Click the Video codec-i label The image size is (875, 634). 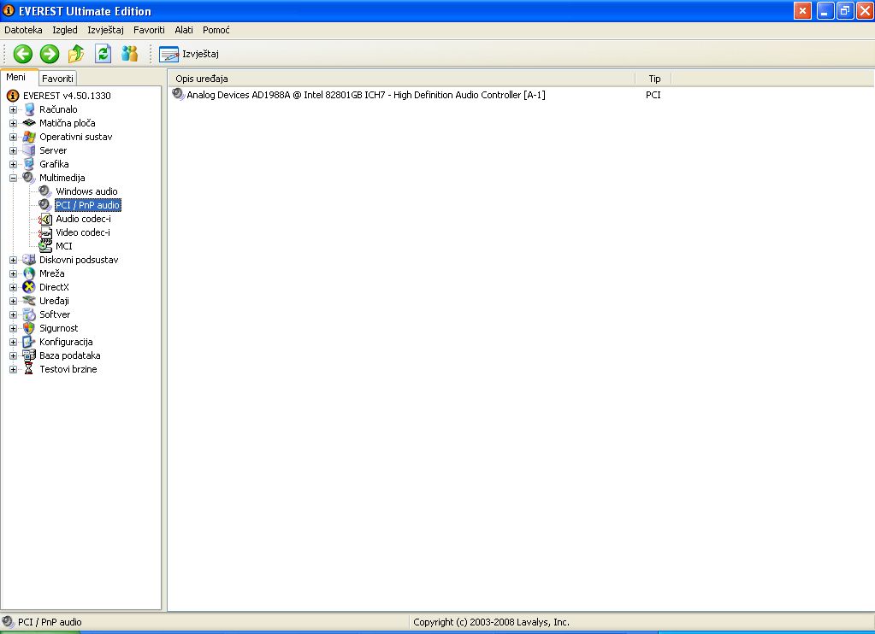(x=83, y=232)
